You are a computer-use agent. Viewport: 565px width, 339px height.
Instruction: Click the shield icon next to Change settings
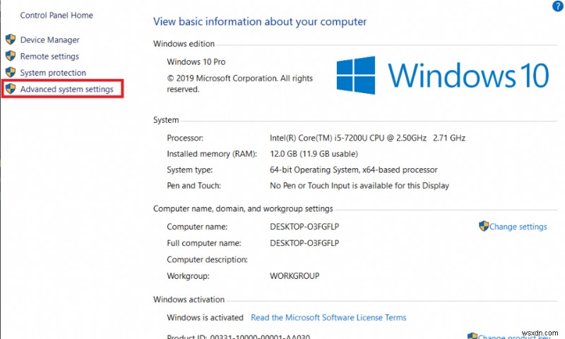(x=484, y=226)
